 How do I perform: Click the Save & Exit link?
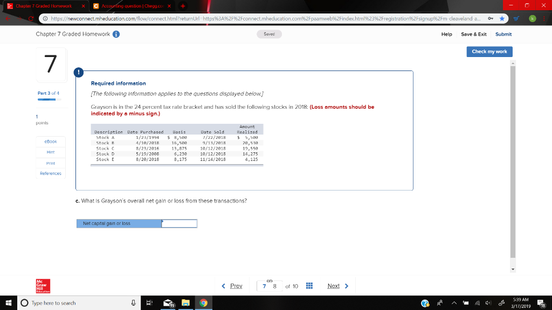coord(474,33)
